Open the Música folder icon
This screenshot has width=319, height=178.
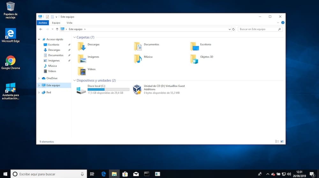(x=138, y=59)
